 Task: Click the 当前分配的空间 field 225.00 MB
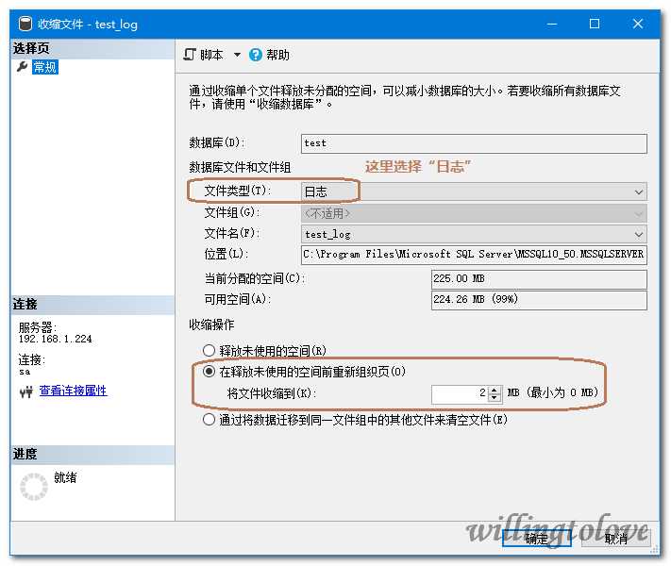click(x=539, y=279)
